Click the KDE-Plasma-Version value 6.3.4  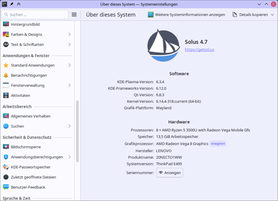tap(160, 82)
